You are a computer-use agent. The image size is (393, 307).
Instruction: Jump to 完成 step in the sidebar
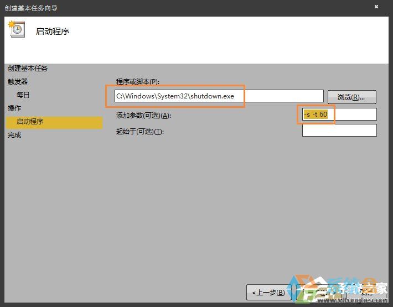click(x=14, y=135)
